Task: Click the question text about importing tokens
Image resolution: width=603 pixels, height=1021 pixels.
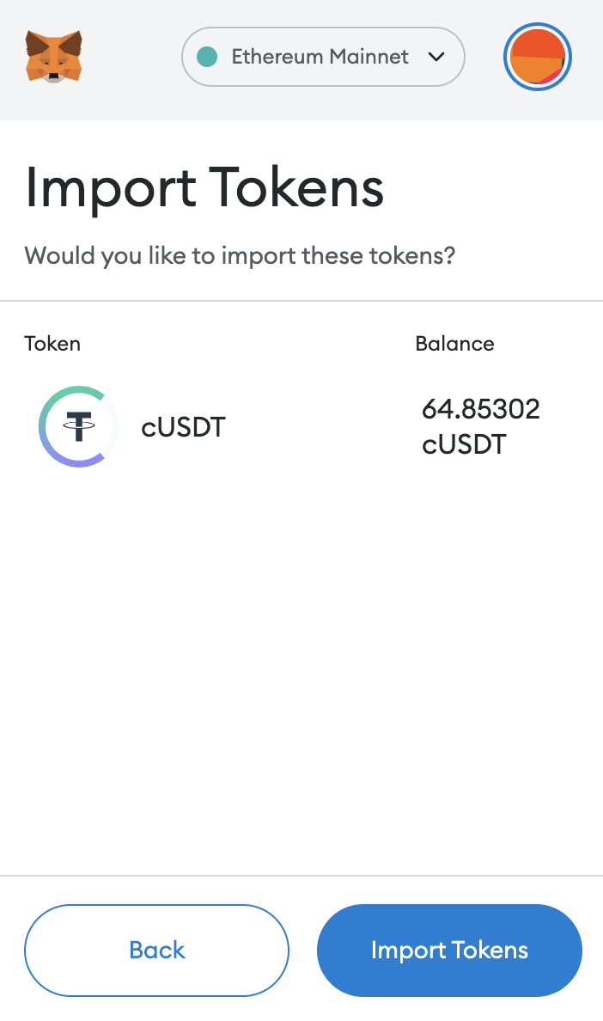Action: tap(241, 255)
